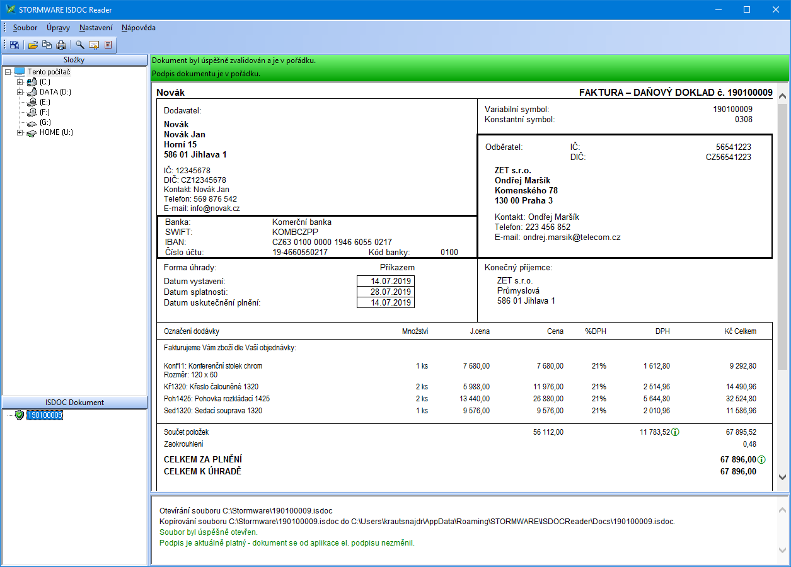The height and width of the screenshot is (567, 791).
Task: Click the blue squares icon in the toolbar
Action: pyautogui.click(x=14, y=45)
